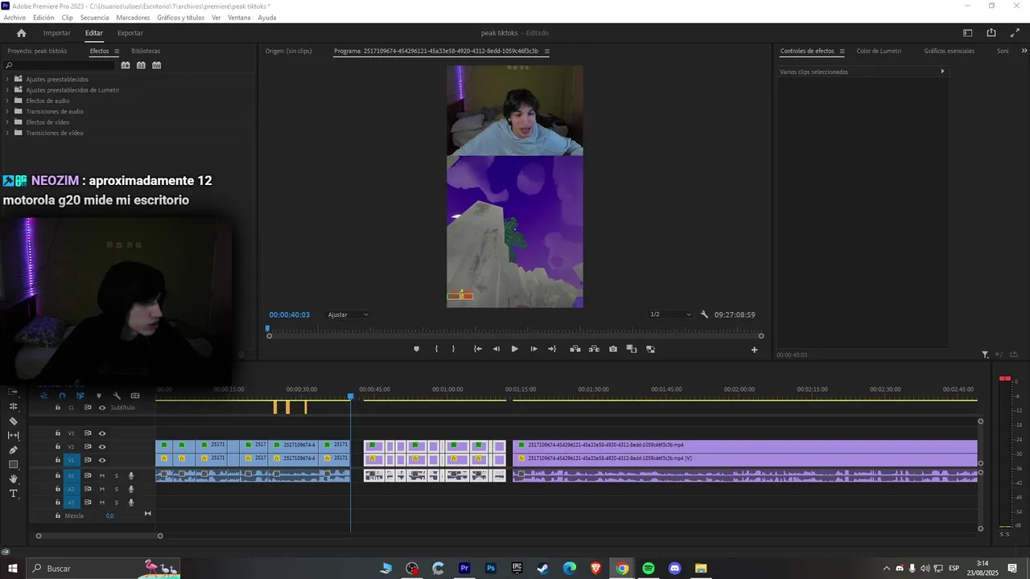
Task: Select the Hand tool
Action: (13, 478)
